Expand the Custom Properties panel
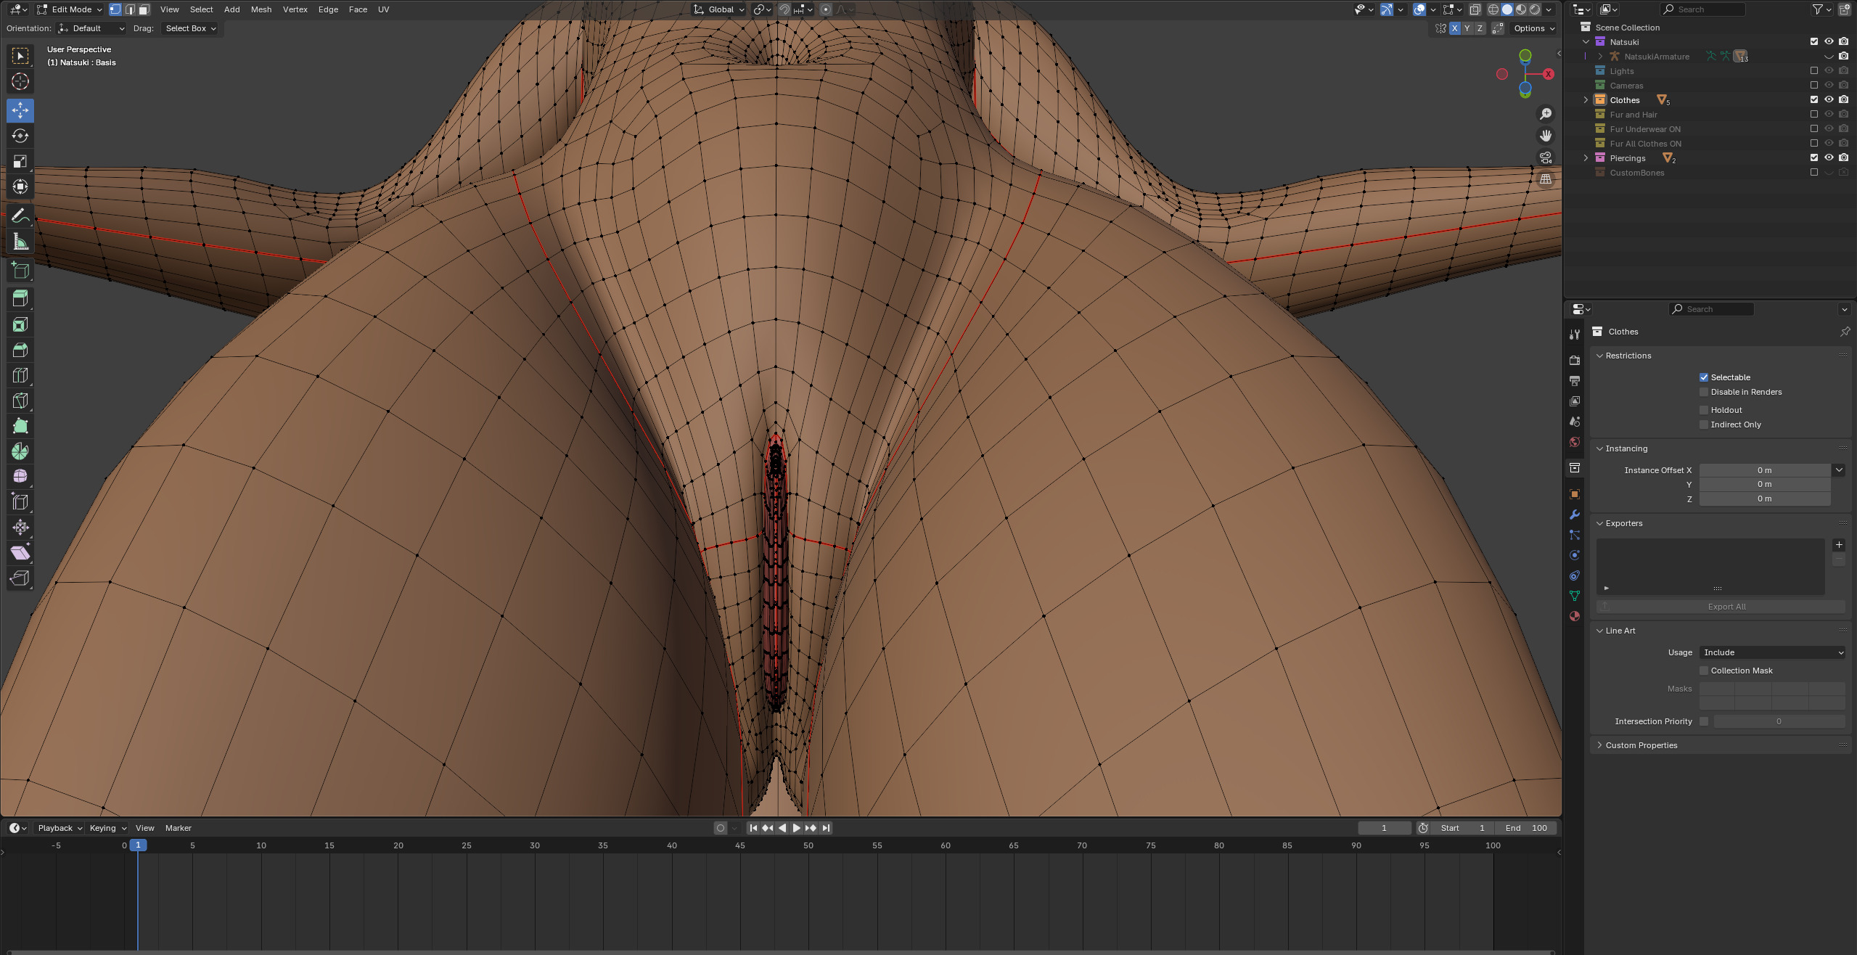 [1641, 745]
